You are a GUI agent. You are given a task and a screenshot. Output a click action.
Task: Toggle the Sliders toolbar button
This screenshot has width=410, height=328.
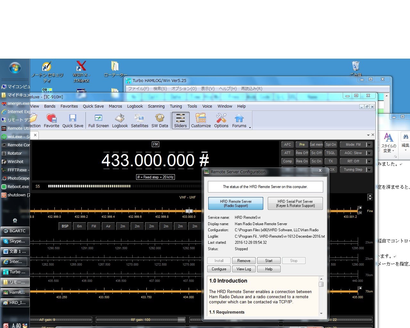pos(180,121)
